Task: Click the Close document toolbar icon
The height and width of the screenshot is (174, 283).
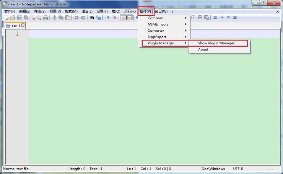Action: point(33,18)
